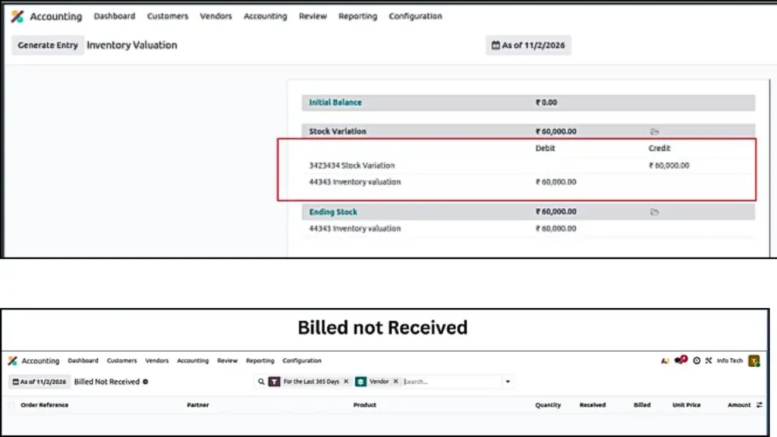Sort by the Received column header

pos(592,405)
